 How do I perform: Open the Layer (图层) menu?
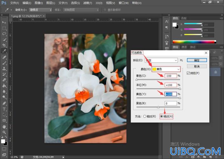pyautogui.click(x=51, y=3)
